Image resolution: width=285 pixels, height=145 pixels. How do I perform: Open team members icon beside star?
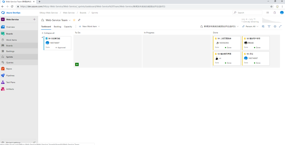point(79,20)
